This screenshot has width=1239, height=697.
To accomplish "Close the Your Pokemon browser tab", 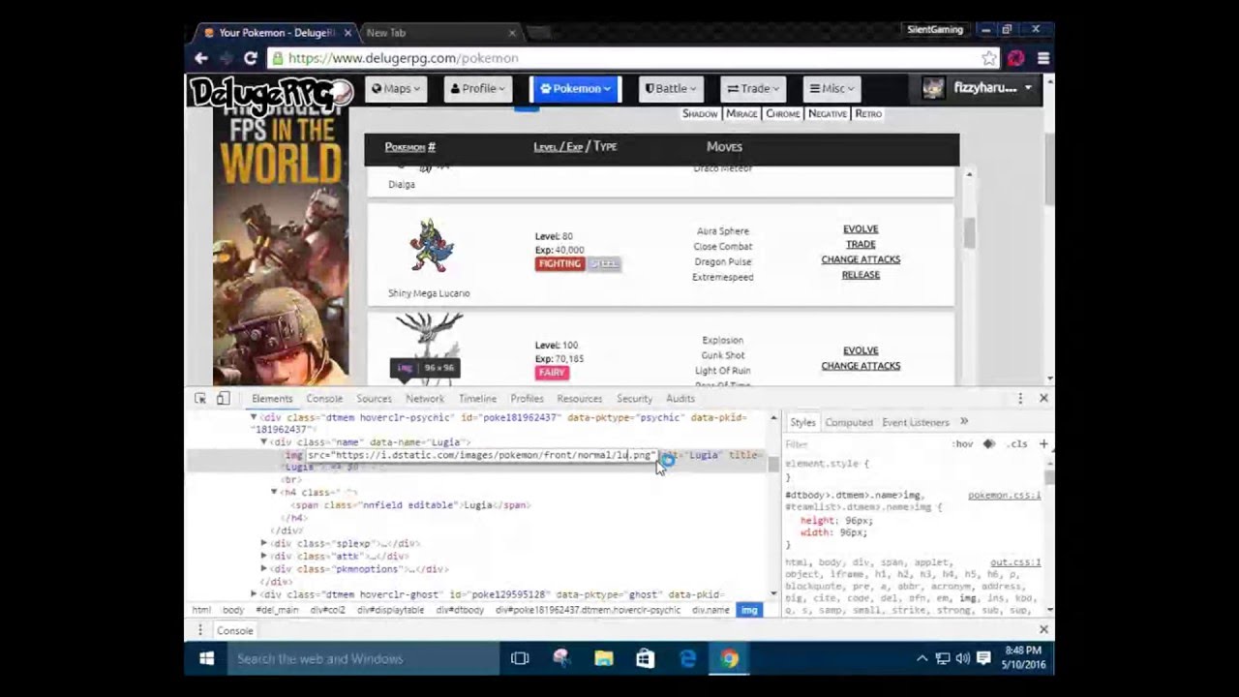I will 348,33.
